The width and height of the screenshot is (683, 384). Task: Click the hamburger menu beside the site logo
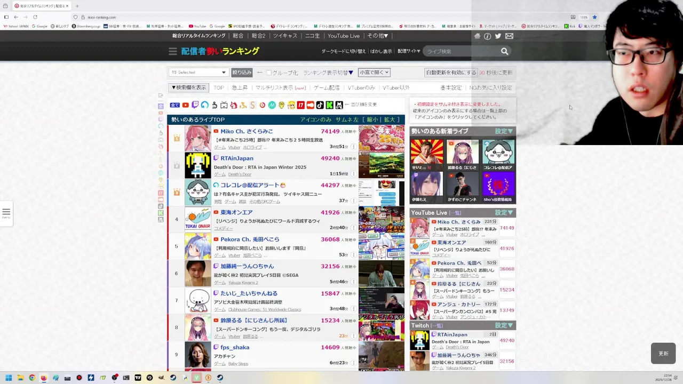click(172, 51)
